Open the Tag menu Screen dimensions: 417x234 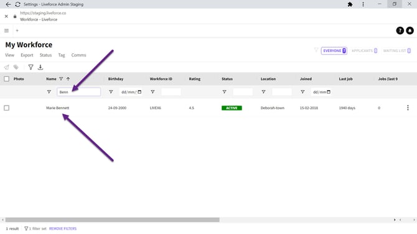tap(62, 55)
